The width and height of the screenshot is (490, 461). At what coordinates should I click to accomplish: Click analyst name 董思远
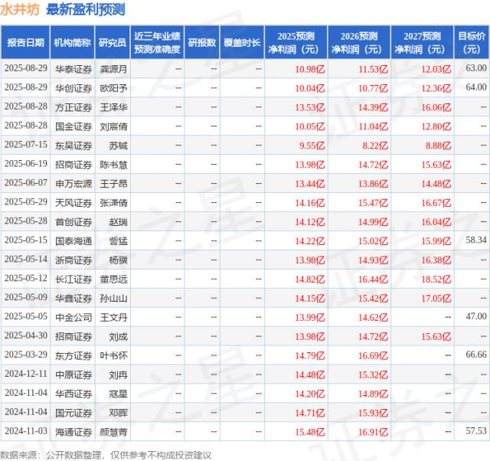click(x=113, y=279)
